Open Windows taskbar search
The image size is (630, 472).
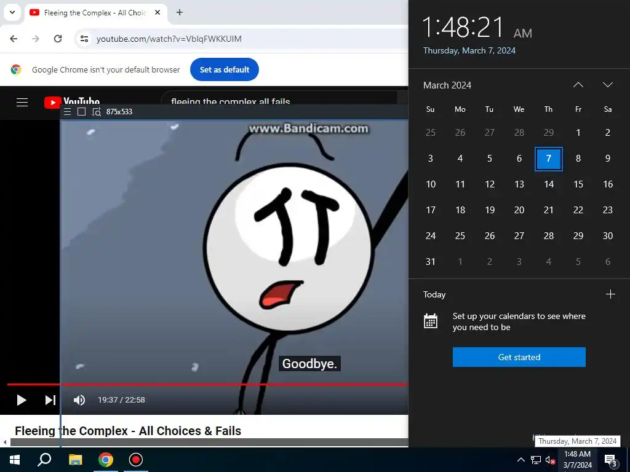click(44, 460)
